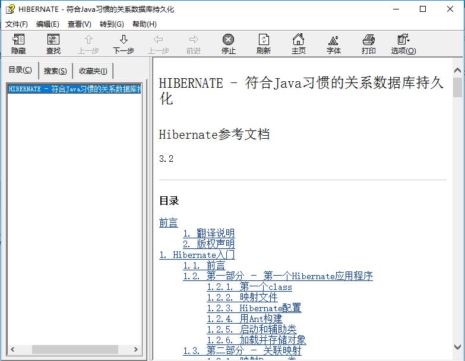Click the 目录 heading in the content pane
This screenshot has width=465, height=361.
pyautogui.click(x=169, y=200)
